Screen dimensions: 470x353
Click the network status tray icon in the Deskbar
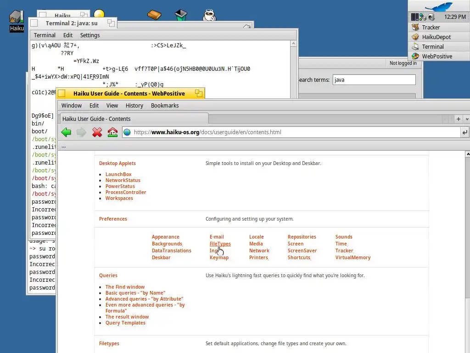(x=423, y=17)
